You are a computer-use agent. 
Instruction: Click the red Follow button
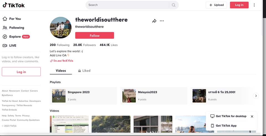coord(95,36)
